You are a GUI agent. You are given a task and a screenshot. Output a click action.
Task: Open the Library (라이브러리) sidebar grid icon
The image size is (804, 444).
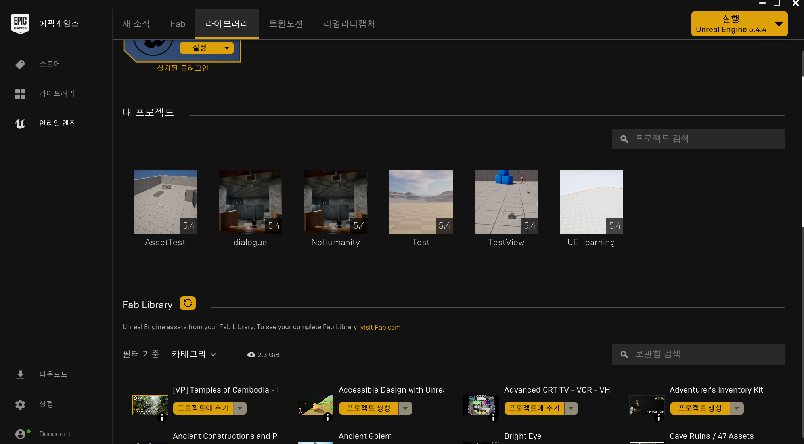coord(20,94)
